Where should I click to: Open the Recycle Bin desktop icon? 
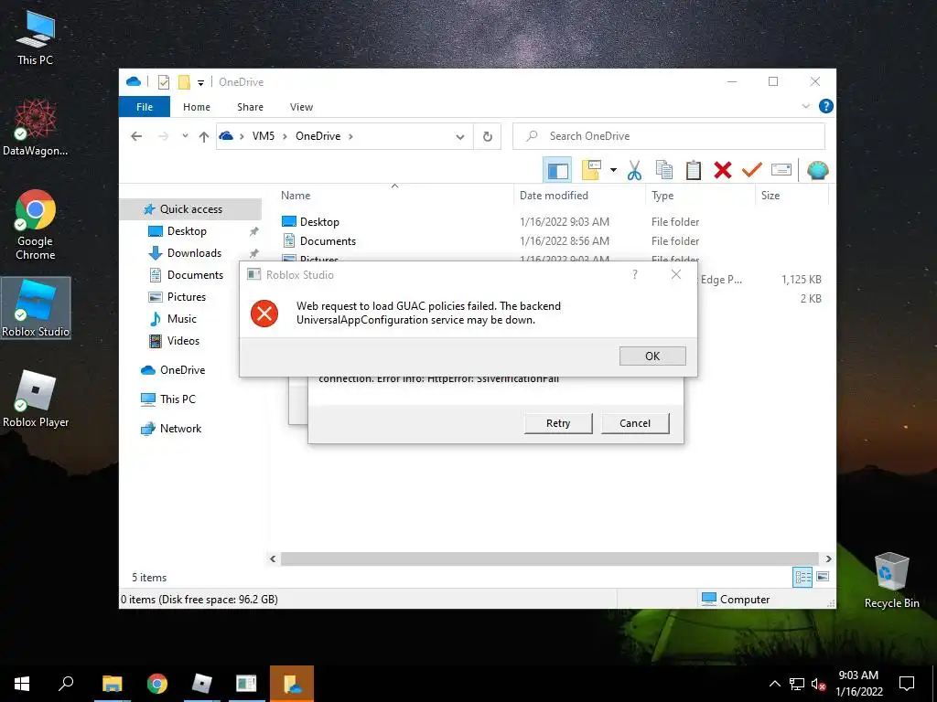tap(891, 580)
